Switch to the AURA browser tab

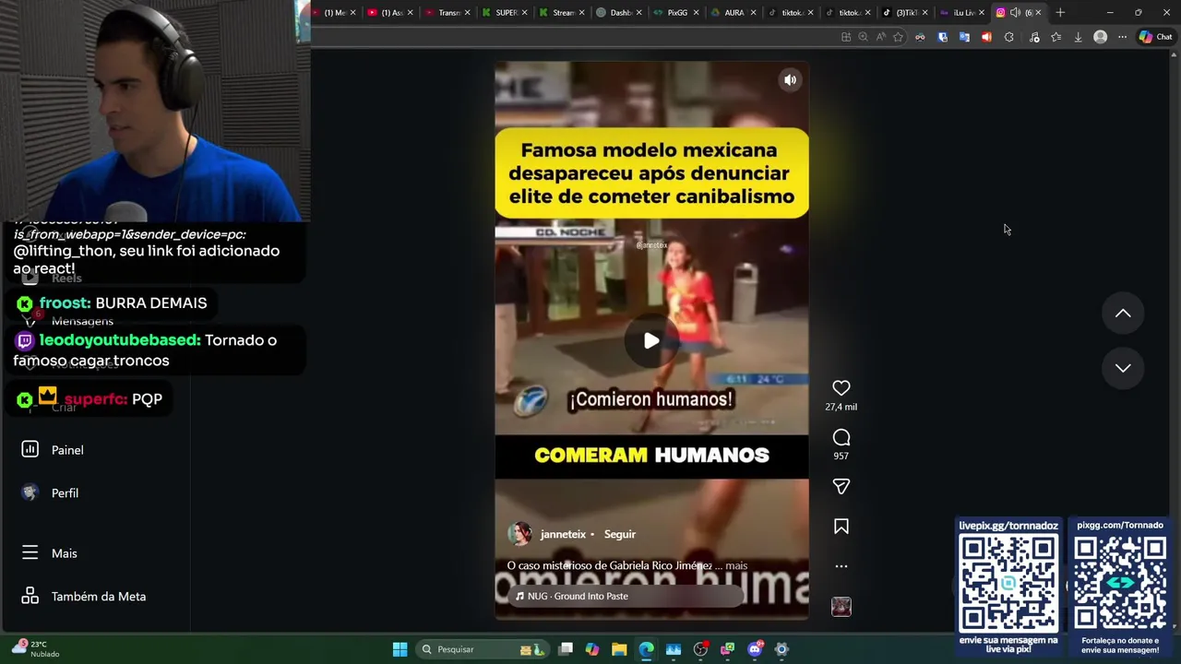point(733,13)
